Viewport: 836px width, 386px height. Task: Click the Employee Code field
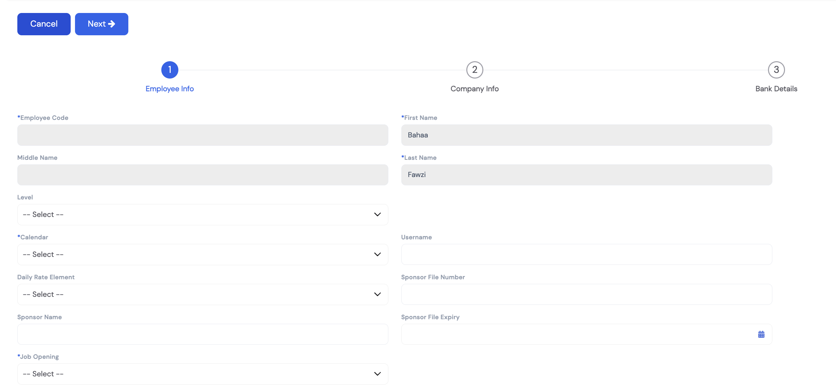203,135
